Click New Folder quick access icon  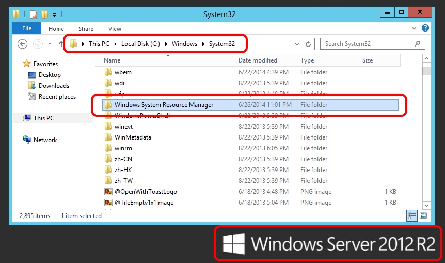tap(44, 14)
